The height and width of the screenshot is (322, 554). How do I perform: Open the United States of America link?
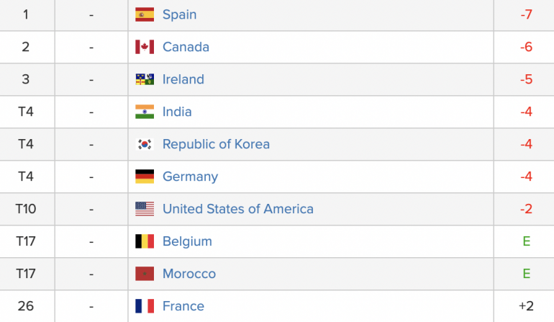click(238, 209)
